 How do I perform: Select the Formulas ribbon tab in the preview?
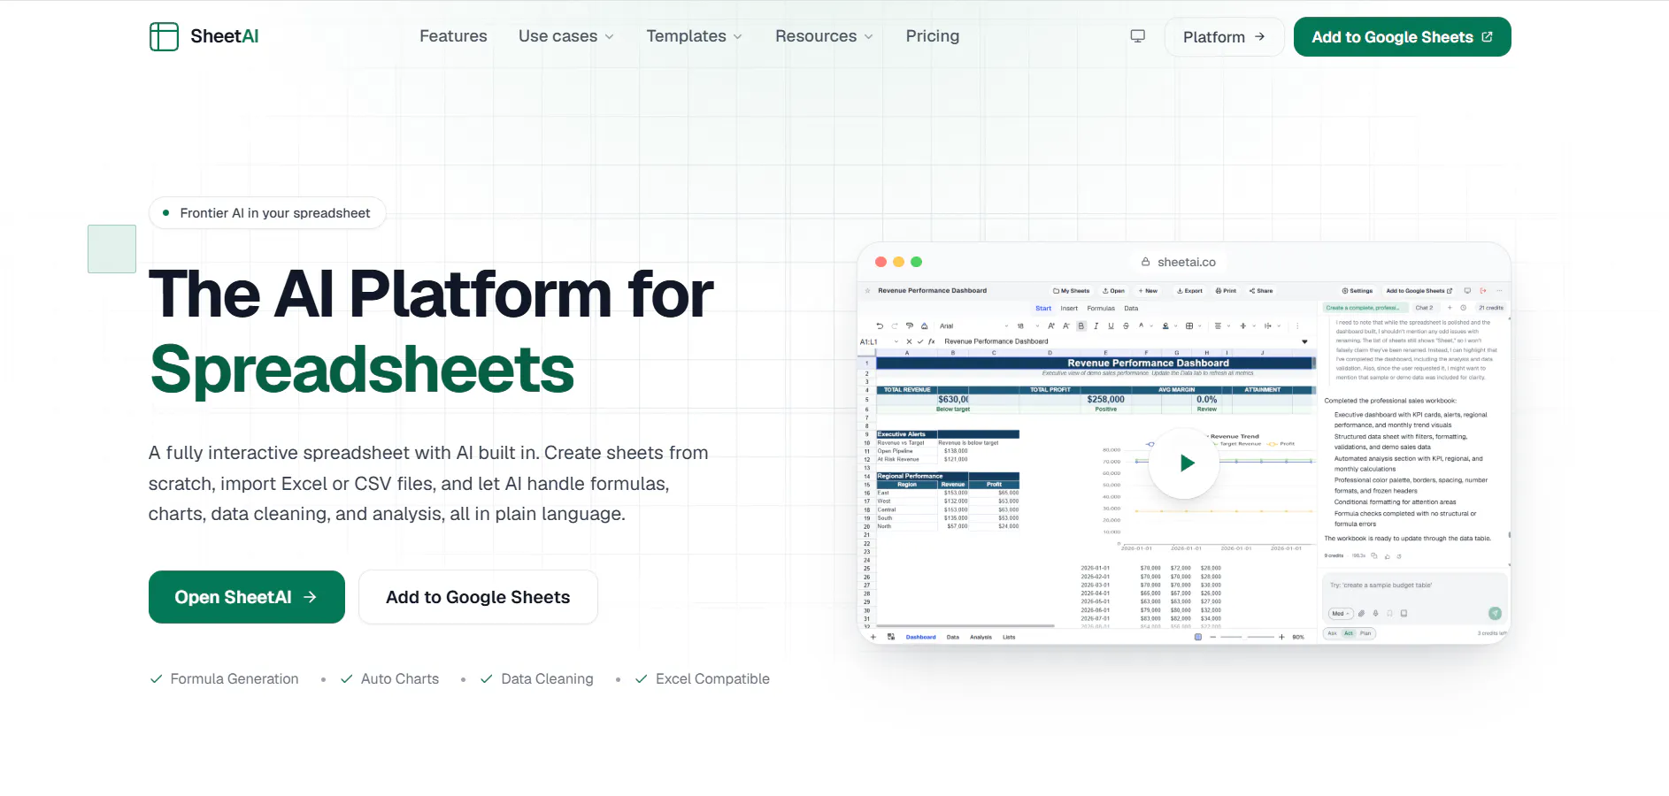(1101, 308)
